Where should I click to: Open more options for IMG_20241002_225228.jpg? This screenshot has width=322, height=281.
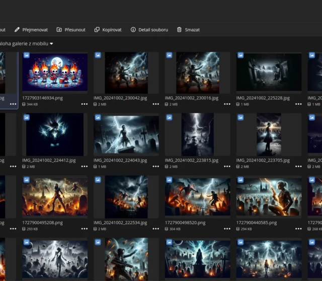point(298,104)
